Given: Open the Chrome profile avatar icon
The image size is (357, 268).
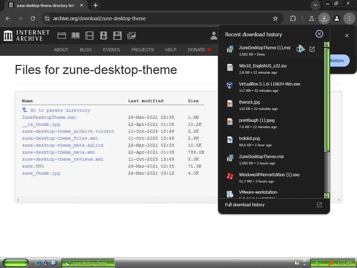Looking at the screenshot, I should point(337,18).
